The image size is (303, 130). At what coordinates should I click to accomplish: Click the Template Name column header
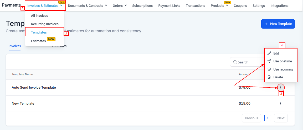pyautogui.click(x=22, y=74)
